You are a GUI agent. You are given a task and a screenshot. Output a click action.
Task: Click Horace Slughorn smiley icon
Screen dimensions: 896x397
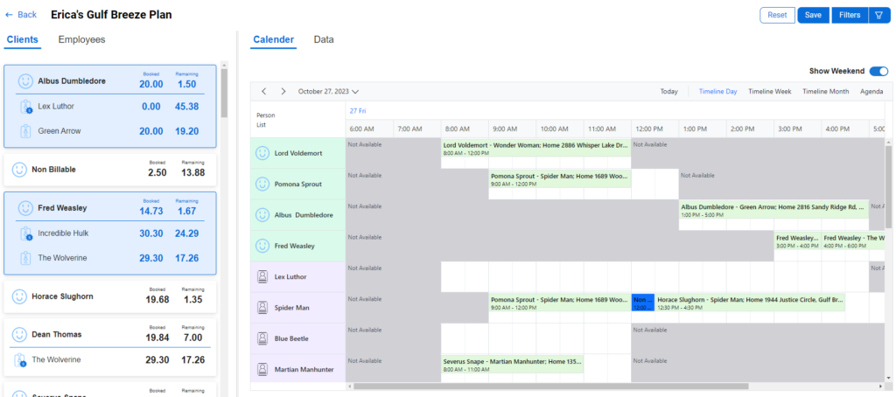click(x=19, y=296)
